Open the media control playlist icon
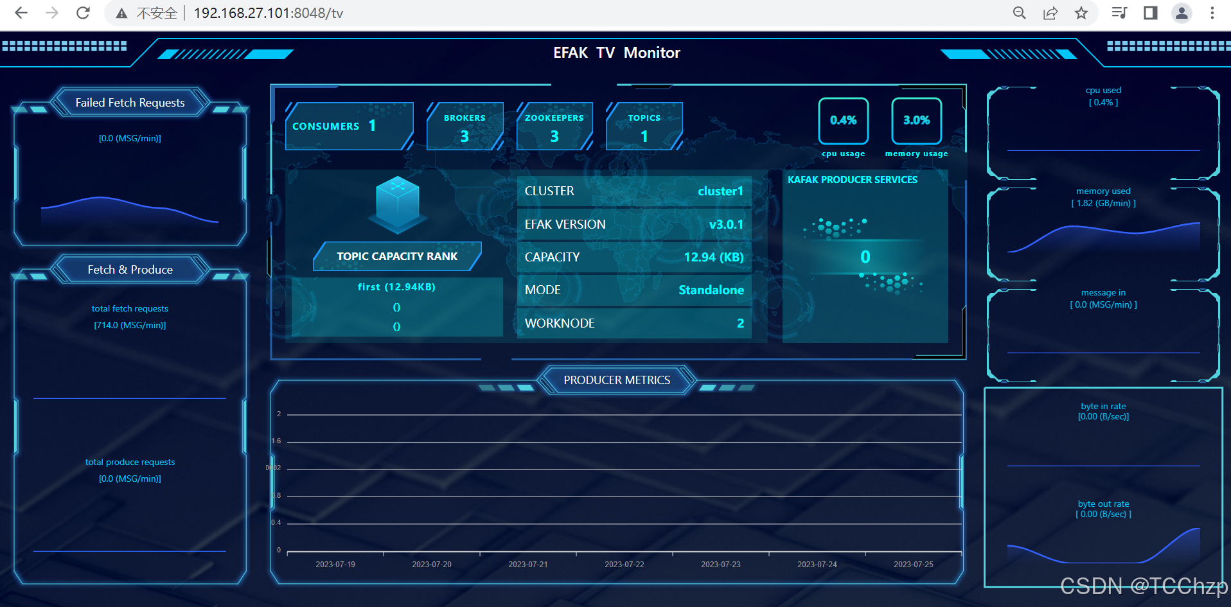The height and width of the screenshot is (607, 1231). pyautogui.click(x=1119, y=13)
